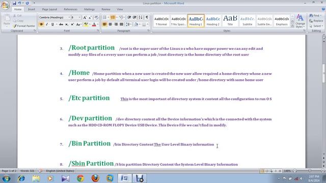Viewport: 326px width, 183px height.
Task: Apply subscript formatting
Action: point(67,24)
